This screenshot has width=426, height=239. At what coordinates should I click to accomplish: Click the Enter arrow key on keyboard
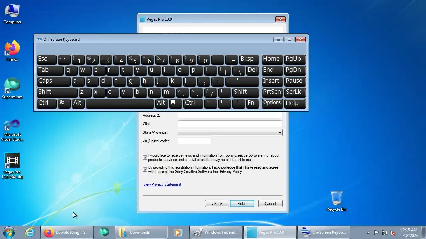(x=242, y=81)
